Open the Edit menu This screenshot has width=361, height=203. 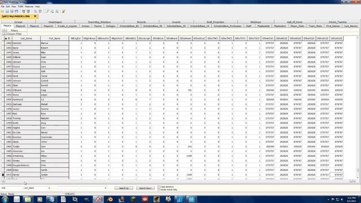point(8,6)
